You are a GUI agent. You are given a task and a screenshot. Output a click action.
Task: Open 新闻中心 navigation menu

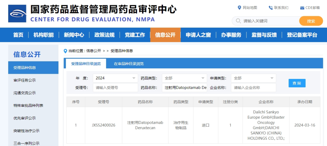tap(74, 35)
